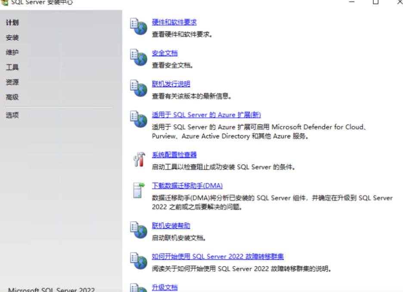Click the 升级文档 link

coord(165,288)
